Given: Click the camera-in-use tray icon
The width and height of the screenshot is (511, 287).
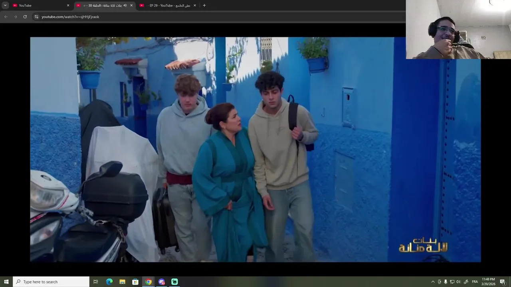Looking at the screenshot, I should pos(440,282).
